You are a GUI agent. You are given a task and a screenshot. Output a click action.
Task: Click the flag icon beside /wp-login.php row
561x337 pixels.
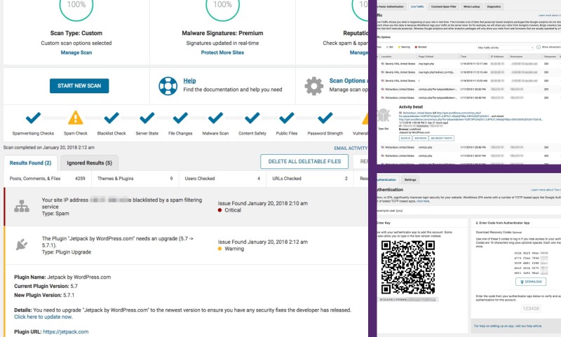(382, 64)
